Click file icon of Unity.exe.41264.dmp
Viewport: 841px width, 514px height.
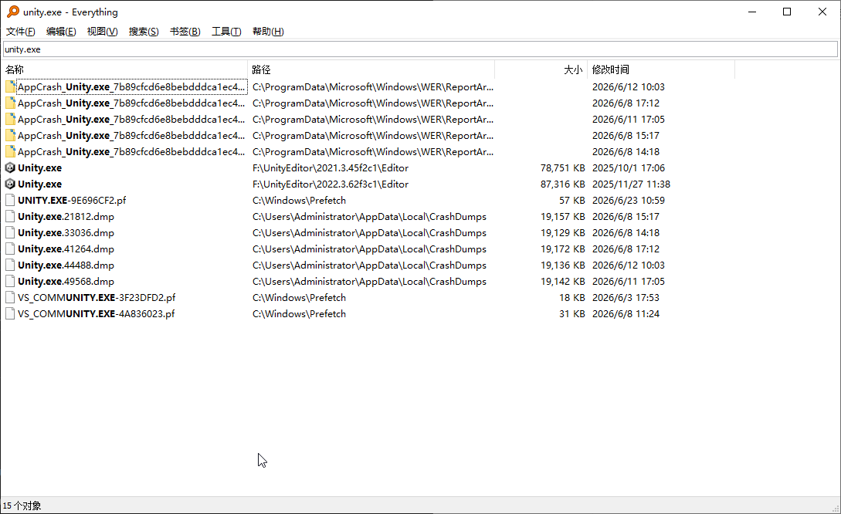[x=10, y=249]
